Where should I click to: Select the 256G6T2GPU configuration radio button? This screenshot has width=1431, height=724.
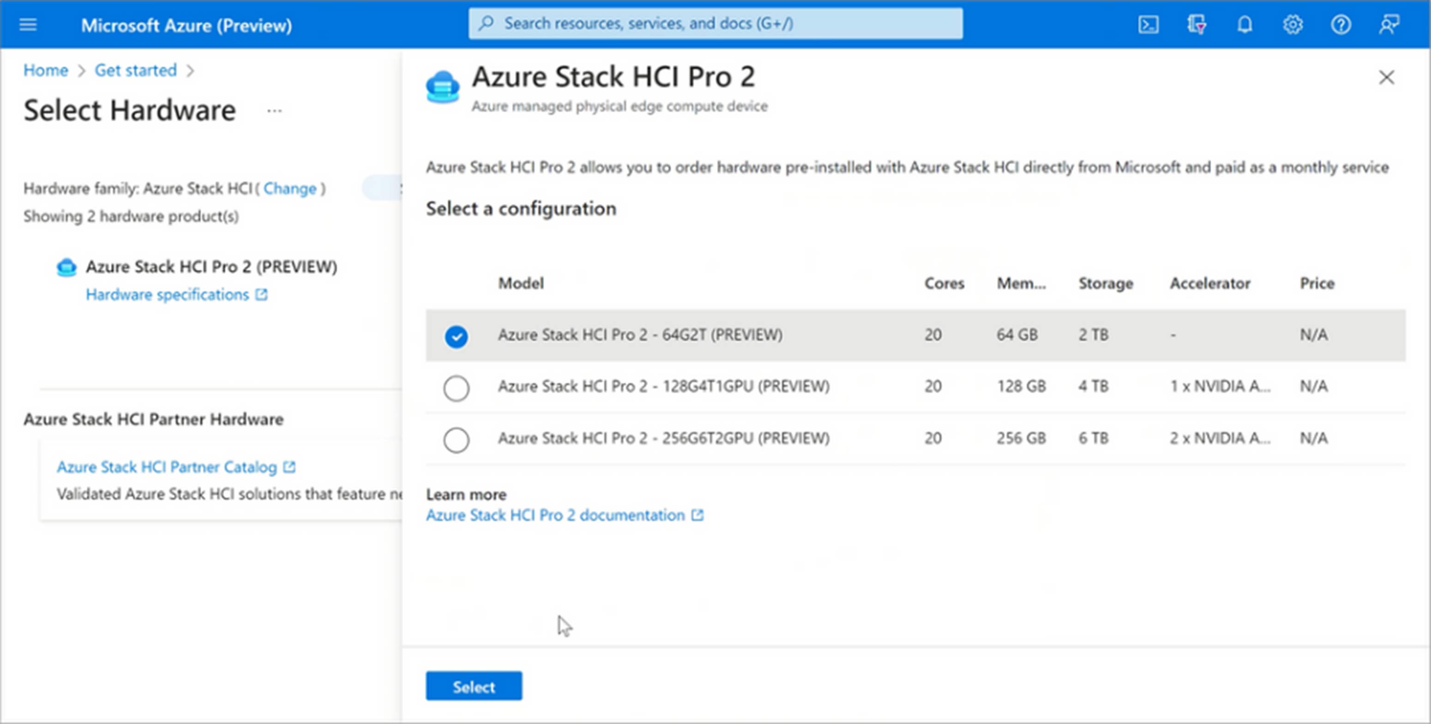pyautogui.click(x=456, y=439)
